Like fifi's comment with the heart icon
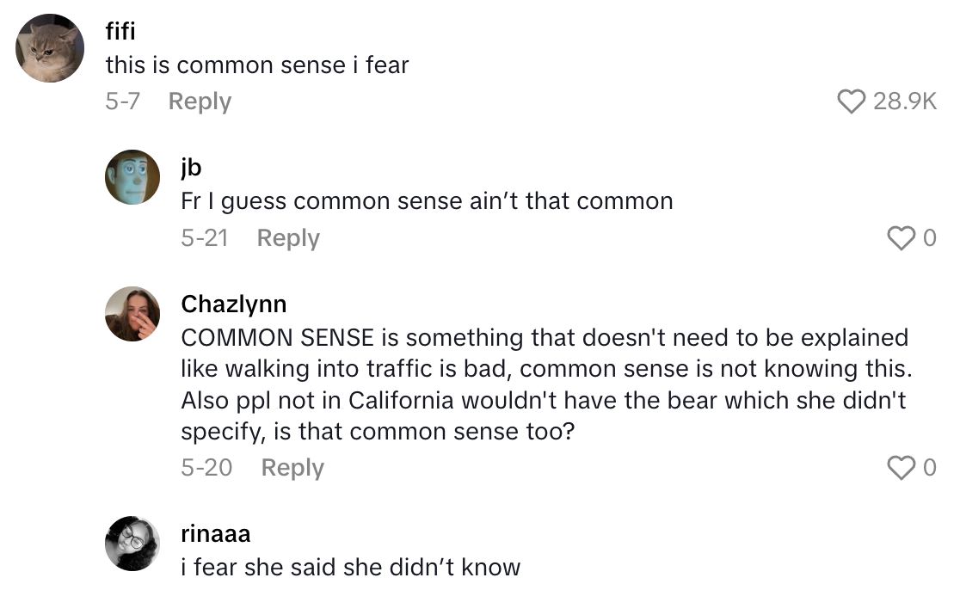 852,102
